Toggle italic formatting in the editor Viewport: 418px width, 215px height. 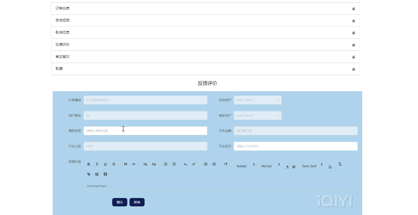tap(97, 164)
